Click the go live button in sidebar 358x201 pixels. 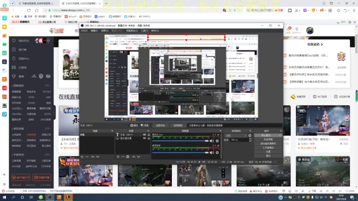[x=42, y=177]
